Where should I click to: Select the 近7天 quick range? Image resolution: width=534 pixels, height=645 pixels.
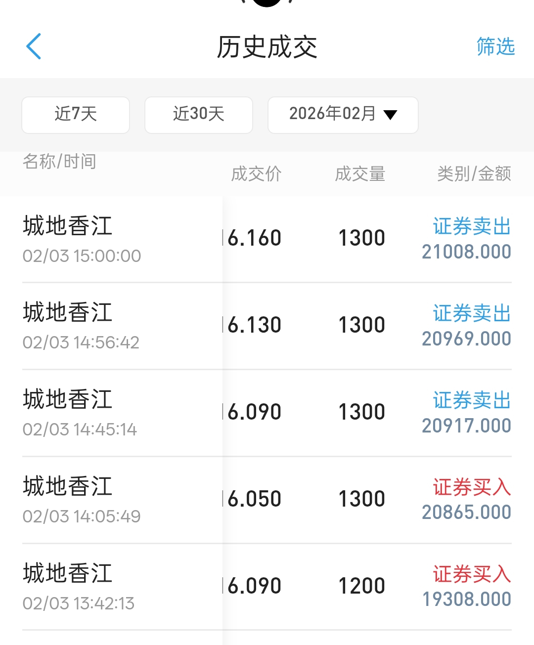(76, 115)
